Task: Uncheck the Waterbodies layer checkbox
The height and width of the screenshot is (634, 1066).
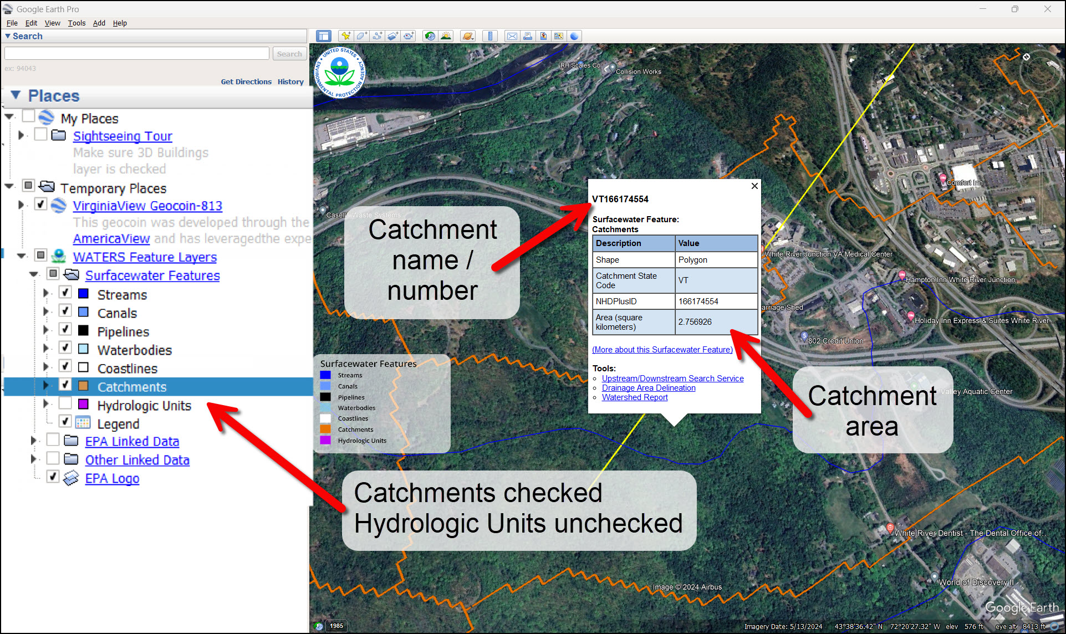Action: click(x=65, y=347)
